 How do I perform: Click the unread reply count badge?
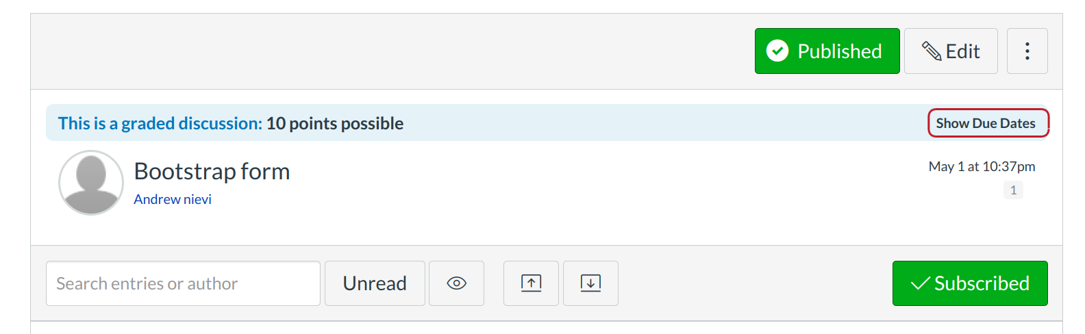coord(1013,190)
